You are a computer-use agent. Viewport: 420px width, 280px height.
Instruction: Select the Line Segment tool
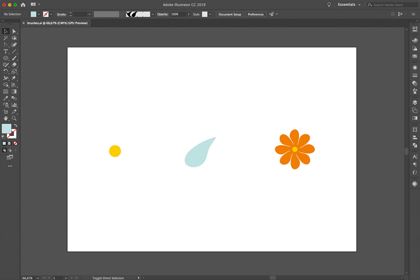(14, 51)
